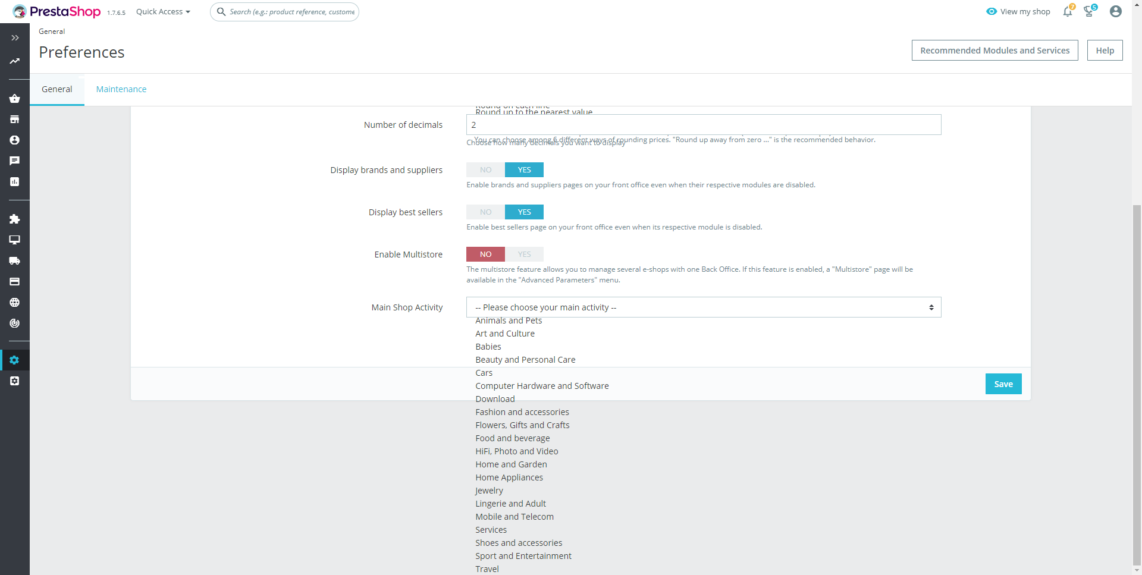Set Display best sellers to NO
The width and height of the screenshot is (1142, 575).
486,212
